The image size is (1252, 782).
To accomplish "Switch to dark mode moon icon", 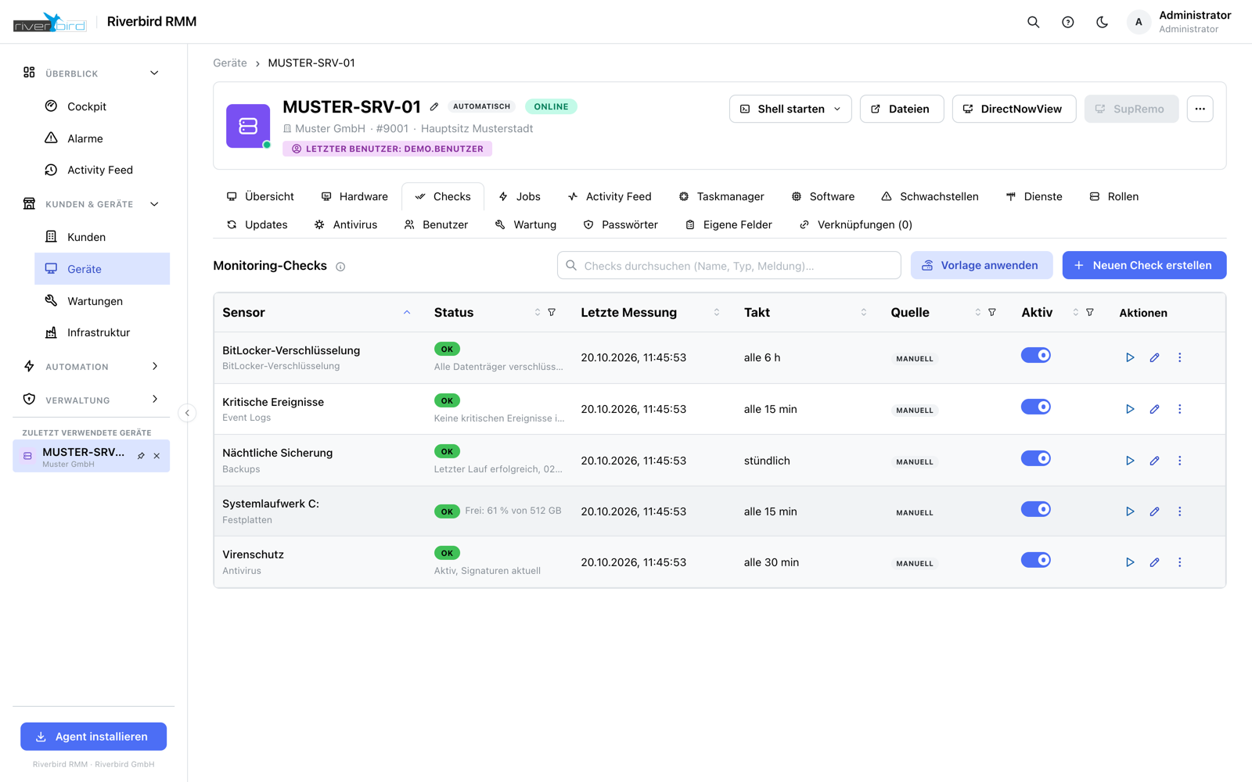I will [1102, 22].
